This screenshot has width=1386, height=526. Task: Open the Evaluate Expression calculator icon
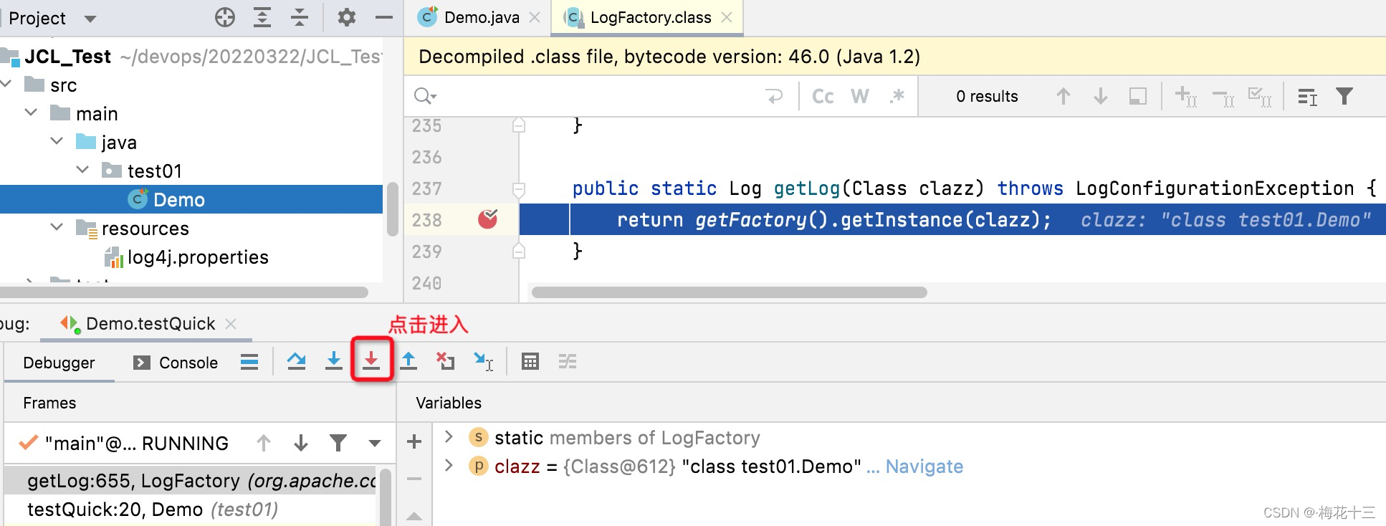click(530, 361)
